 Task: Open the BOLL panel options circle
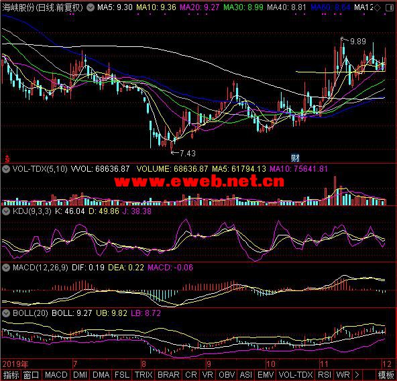coord(6,313)
